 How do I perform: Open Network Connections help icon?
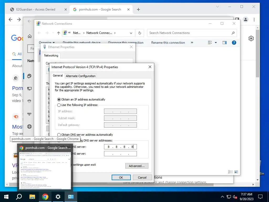tap(234, 43)
